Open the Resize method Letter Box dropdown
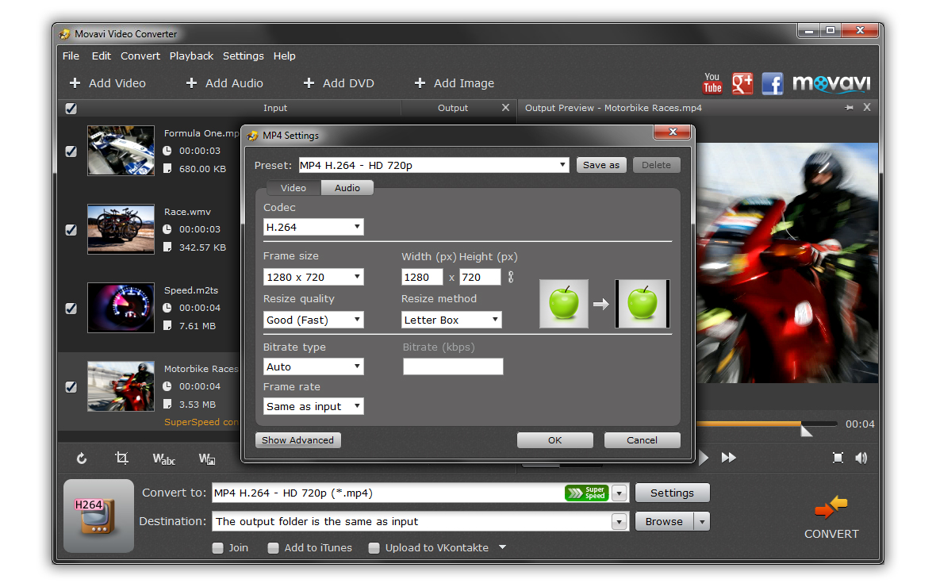This screenshot has width=936, height=587. [x=451, y=320]
